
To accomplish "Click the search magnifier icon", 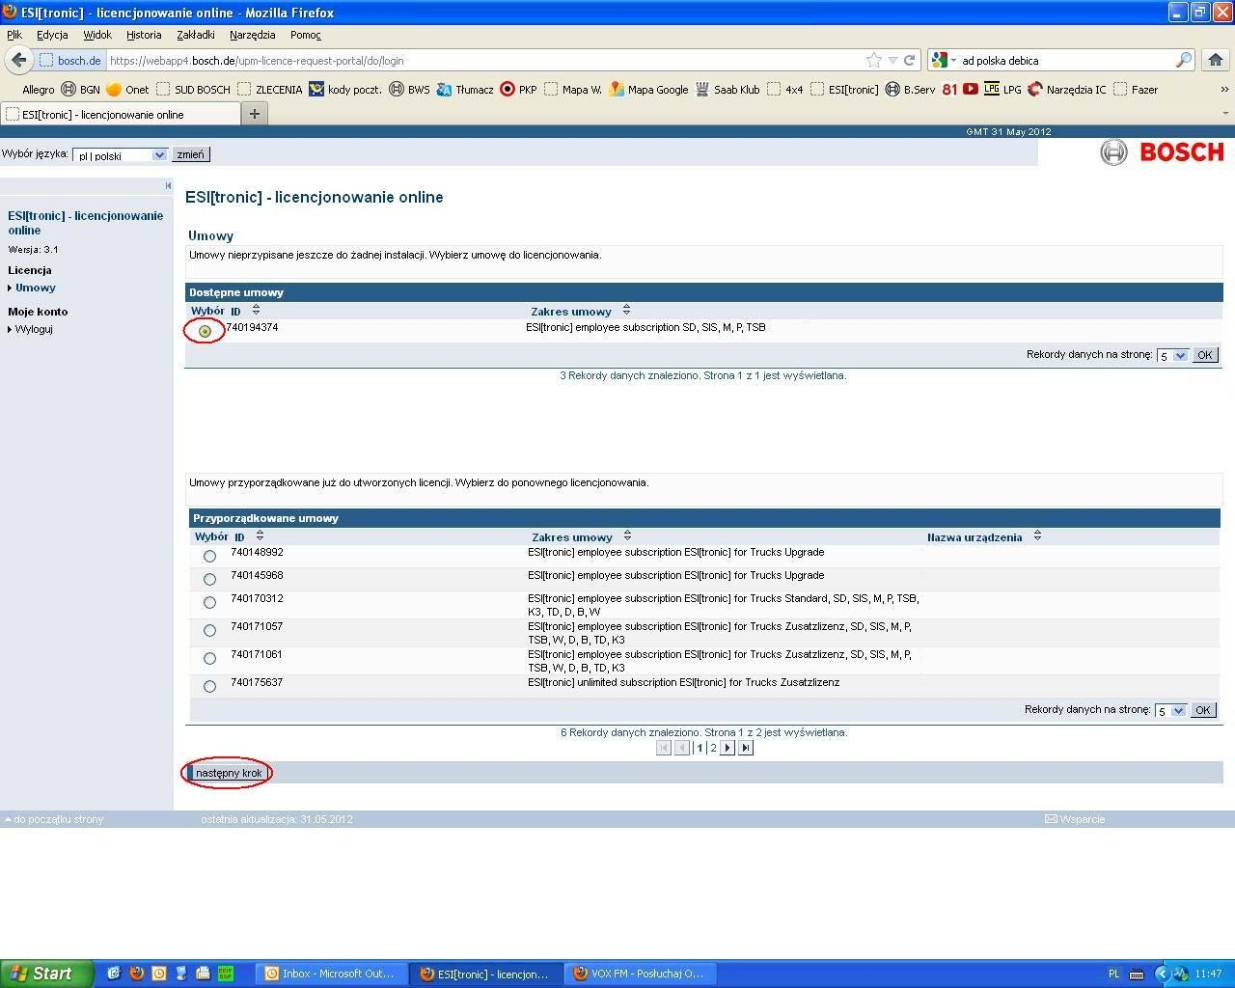I will coord(1183,60).
